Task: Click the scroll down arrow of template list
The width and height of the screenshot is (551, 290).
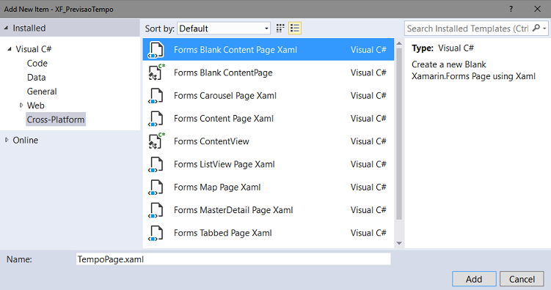Action: tap(399, 243)
